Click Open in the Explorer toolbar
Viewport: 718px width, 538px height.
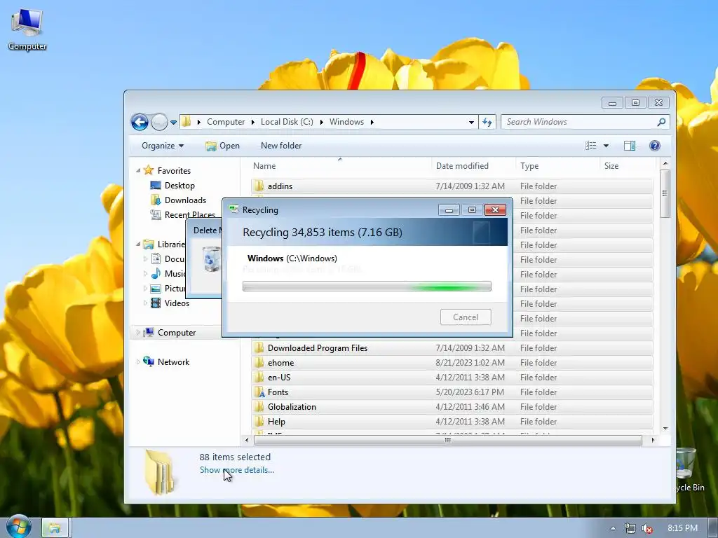coord(222,146)
